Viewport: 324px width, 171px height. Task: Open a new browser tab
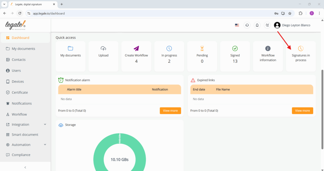pos(62,4)
